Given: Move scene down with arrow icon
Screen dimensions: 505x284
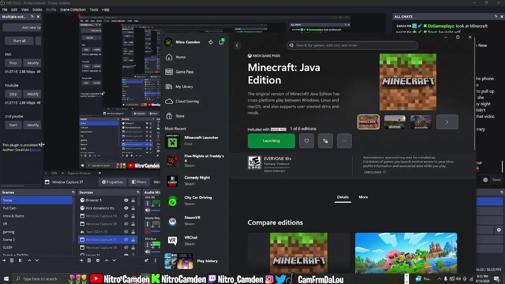Looking at the screenshot, I should (x=37, y=260).
